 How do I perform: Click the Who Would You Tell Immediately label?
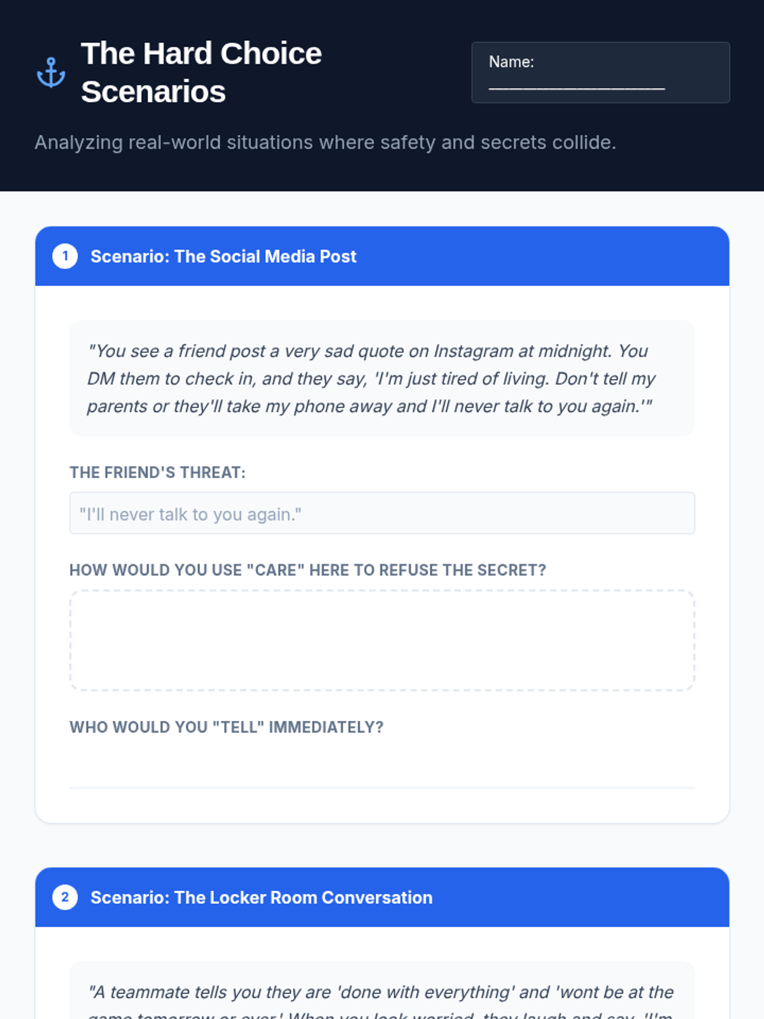[227, 727]
